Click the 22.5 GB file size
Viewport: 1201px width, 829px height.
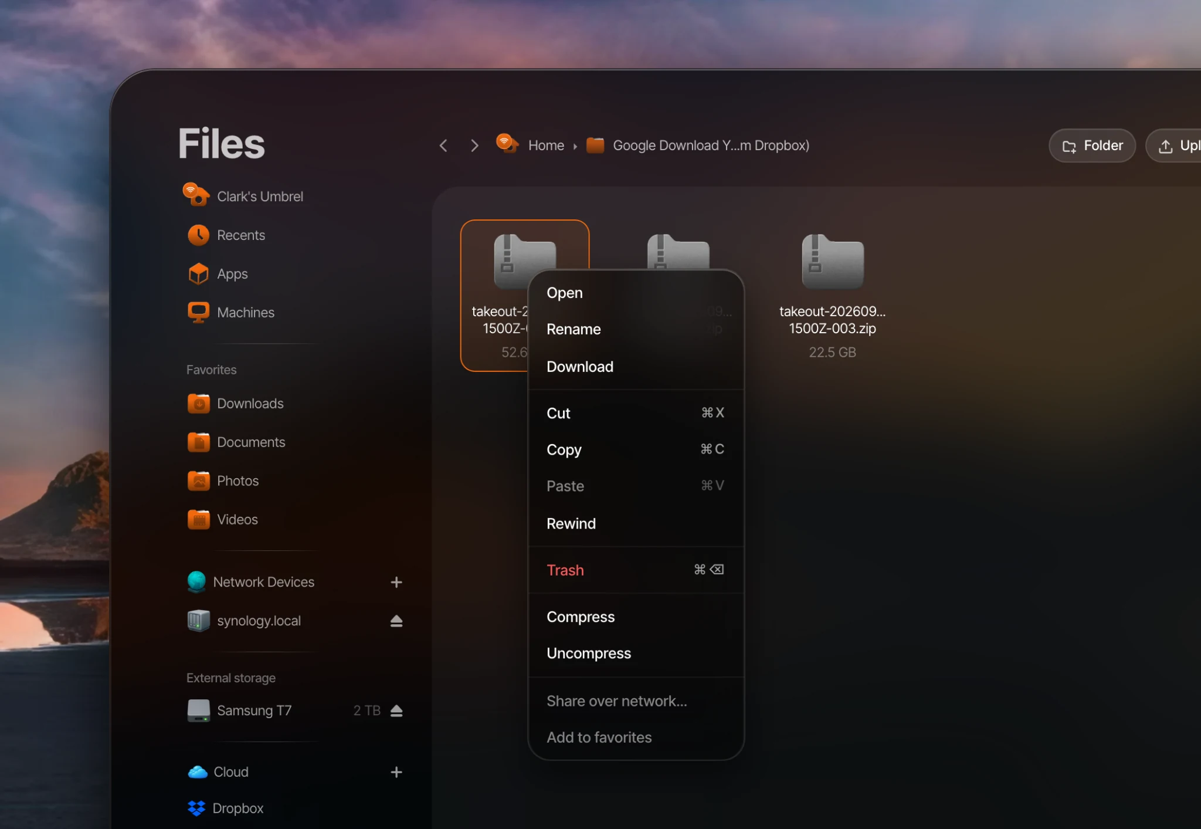[x=832, y=352]
